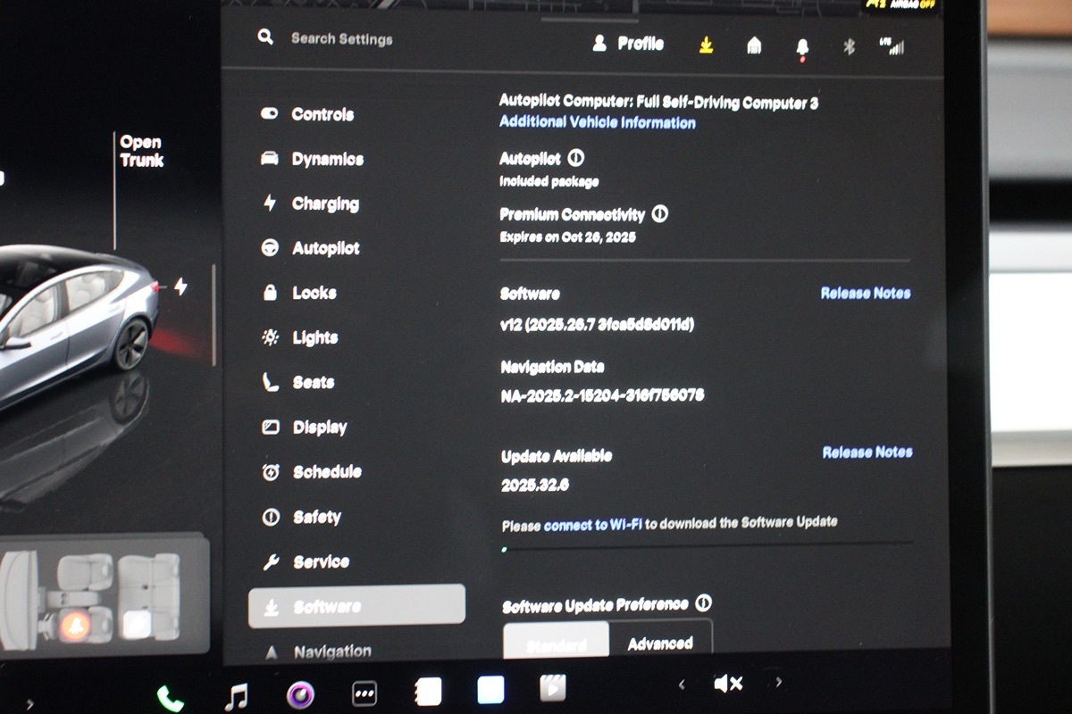
Task: Open the all apps three-dots icon
Action: point(364,693)
